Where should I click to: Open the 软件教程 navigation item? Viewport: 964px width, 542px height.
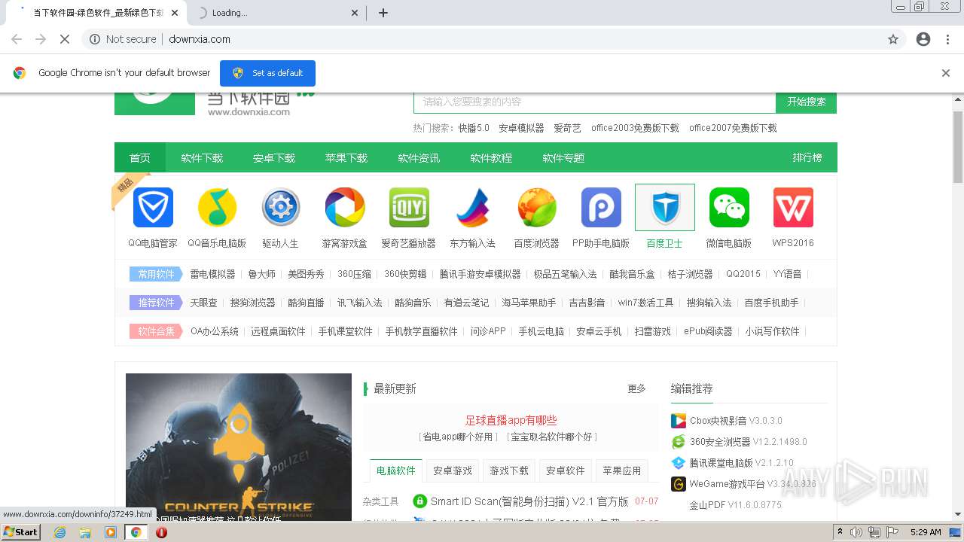click(x=491, y=158)
